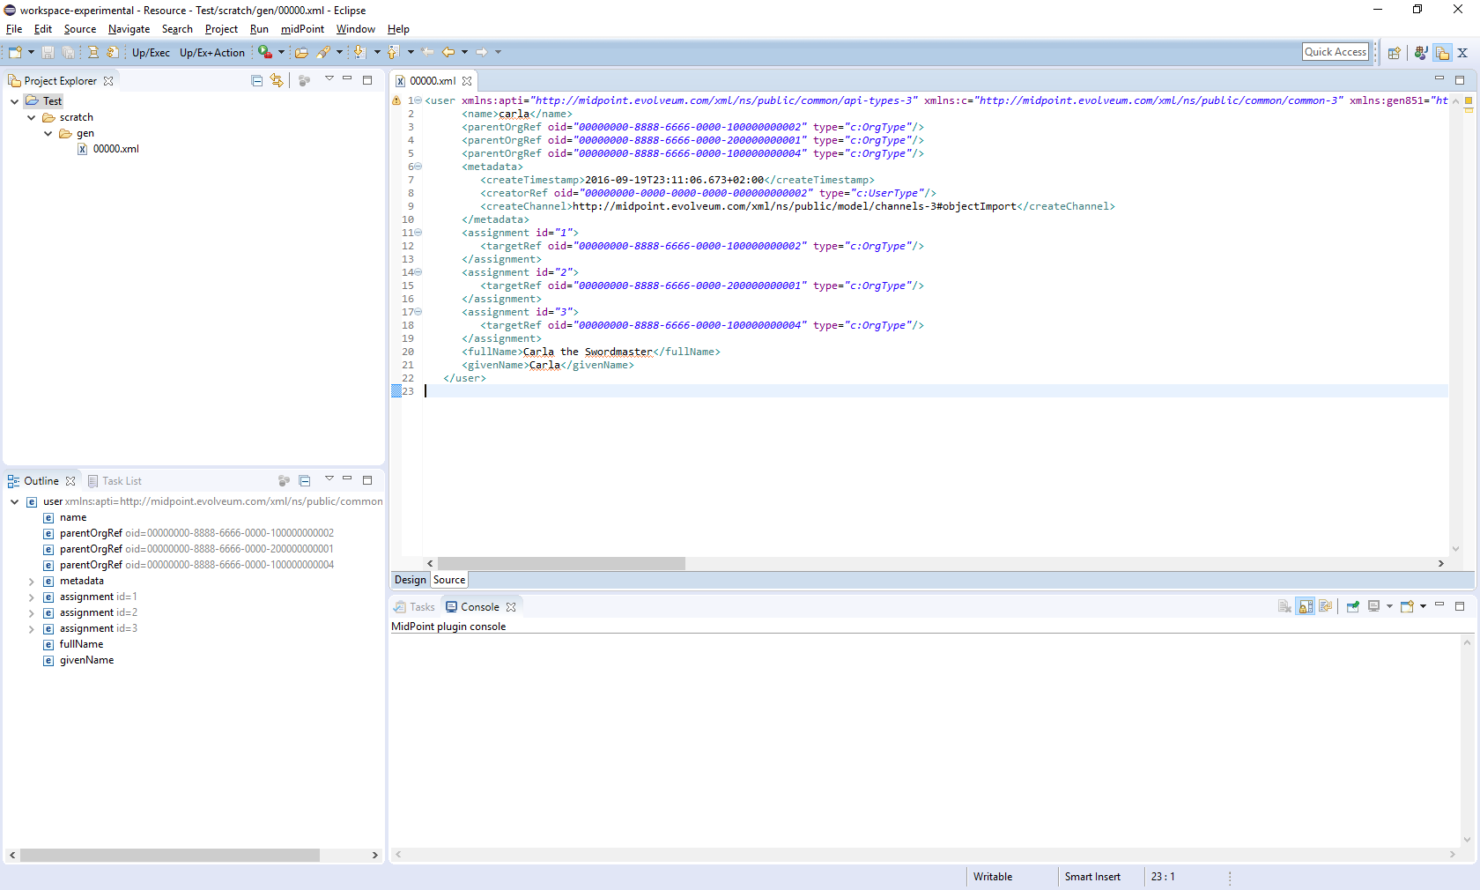Click the Run External Tools icon

pyautogui.click(x=264, y=53)
